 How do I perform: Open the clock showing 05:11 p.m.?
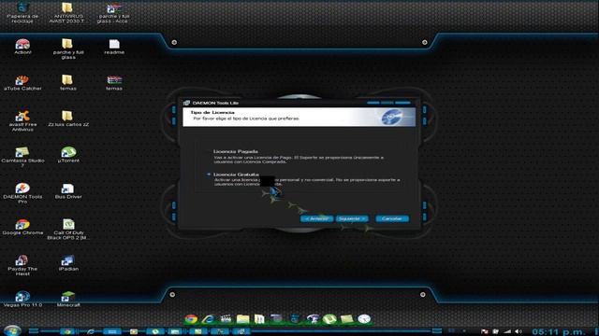click(x=558, y=332)
